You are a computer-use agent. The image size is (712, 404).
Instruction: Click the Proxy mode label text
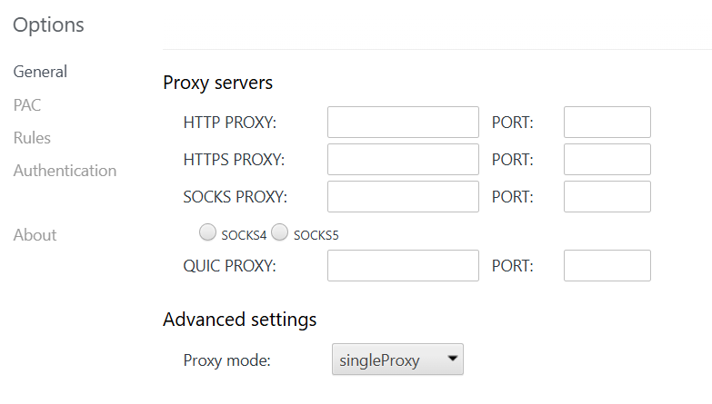pos(227,360)
